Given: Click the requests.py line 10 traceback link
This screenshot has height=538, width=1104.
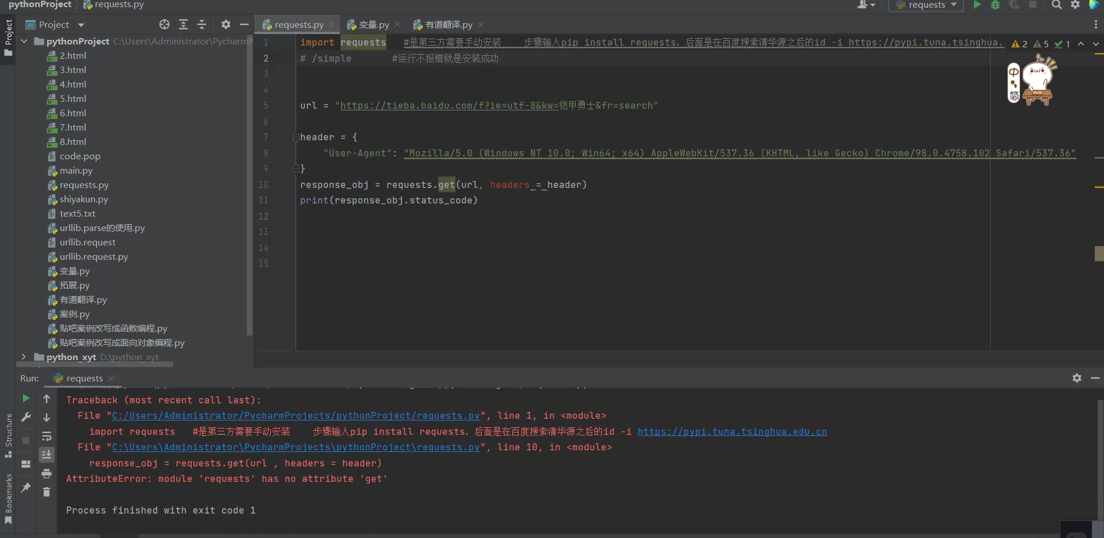Looking at the screenshot, I should tap(296, 447).
